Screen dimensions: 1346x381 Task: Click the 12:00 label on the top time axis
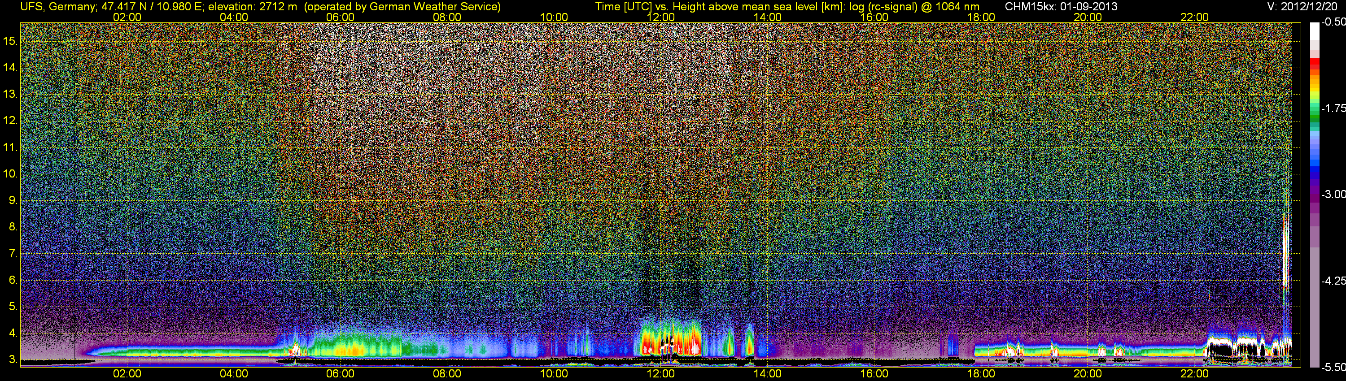point(660,17)
